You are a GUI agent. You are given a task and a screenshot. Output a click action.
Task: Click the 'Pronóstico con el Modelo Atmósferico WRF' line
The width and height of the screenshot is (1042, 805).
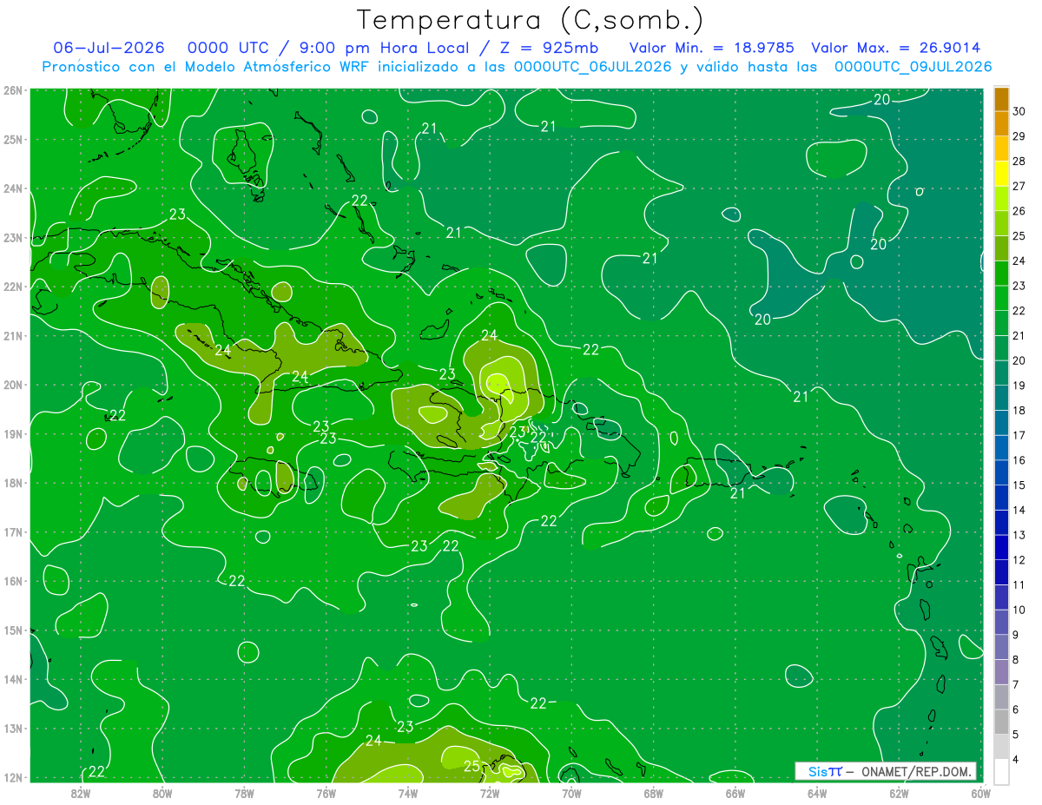517,66
